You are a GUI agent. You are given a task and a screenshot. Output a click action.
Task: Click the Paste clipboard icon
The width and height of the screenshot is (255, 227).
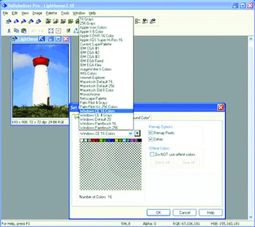(24, 31)
